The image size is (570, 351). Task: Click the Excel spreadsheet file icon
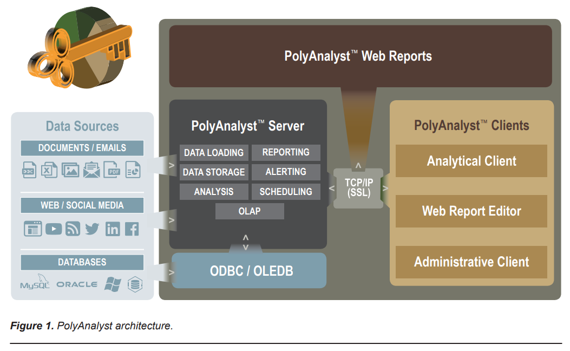pyautogui.click(x=49, y=170)
